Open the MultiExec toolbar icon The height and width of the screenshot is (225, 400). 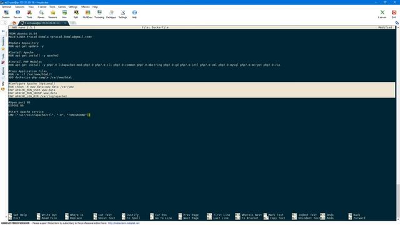[87, 14]
